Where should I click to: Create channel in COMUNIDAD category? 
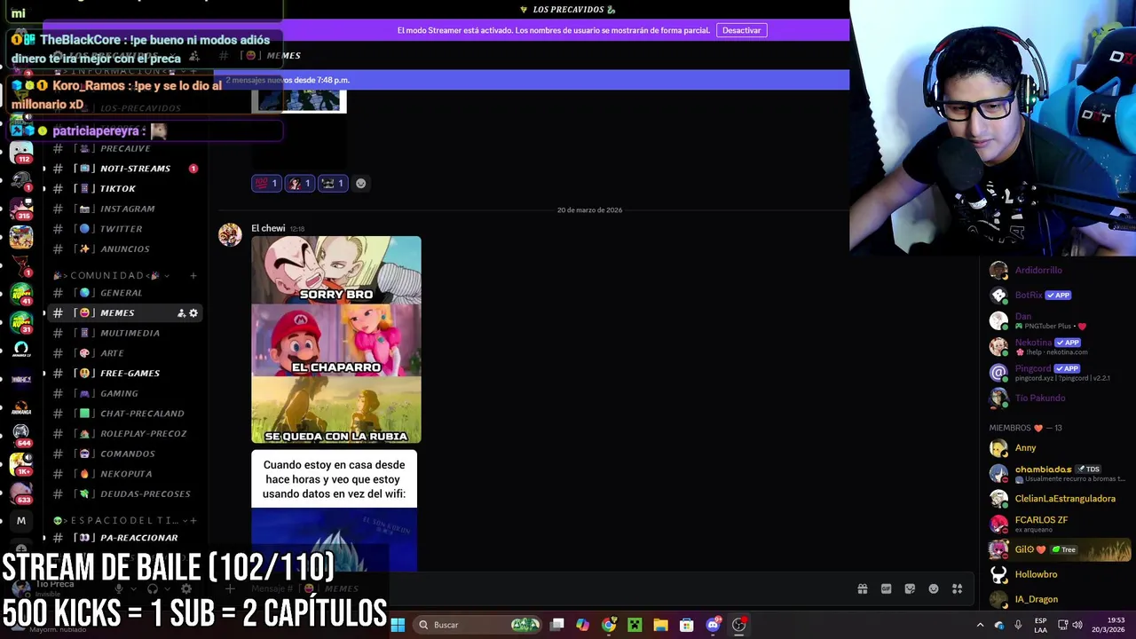(x=193, y=276)
